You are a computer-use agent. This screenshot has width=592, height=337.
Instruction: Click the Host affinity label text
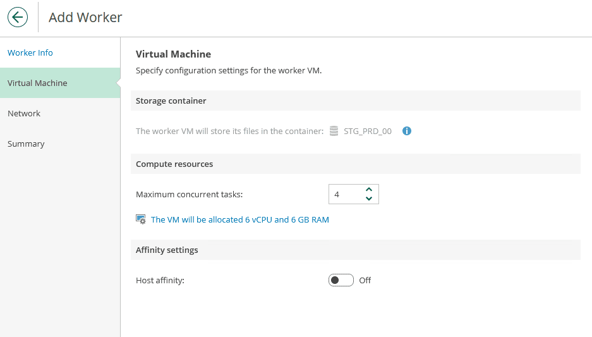(x=160, y=280)
